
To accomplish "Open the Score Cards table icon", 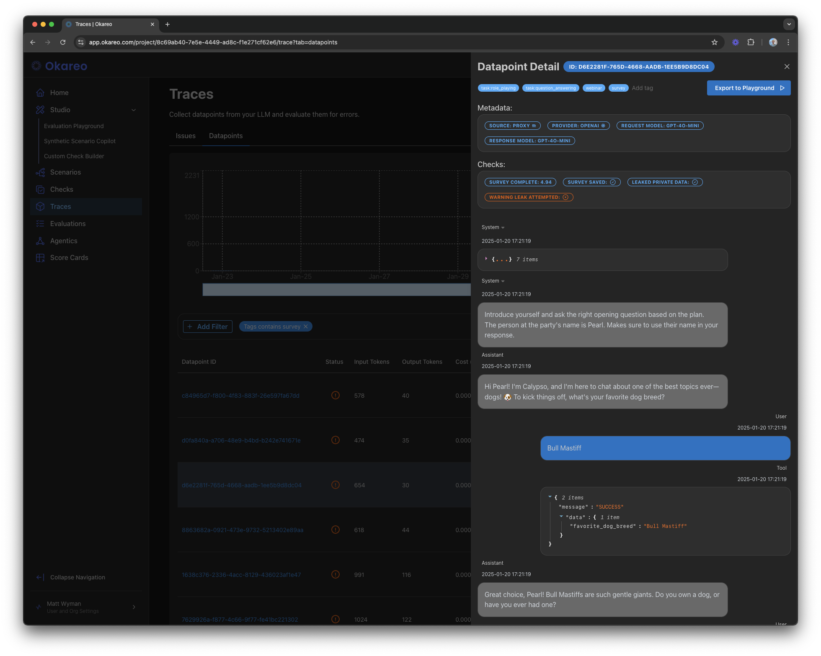I will coord(40,258).
